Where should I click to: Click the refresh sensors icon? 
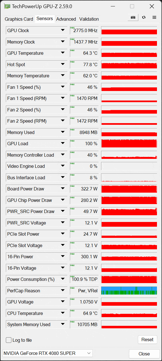pyautogui.click(x=144, y=17)
